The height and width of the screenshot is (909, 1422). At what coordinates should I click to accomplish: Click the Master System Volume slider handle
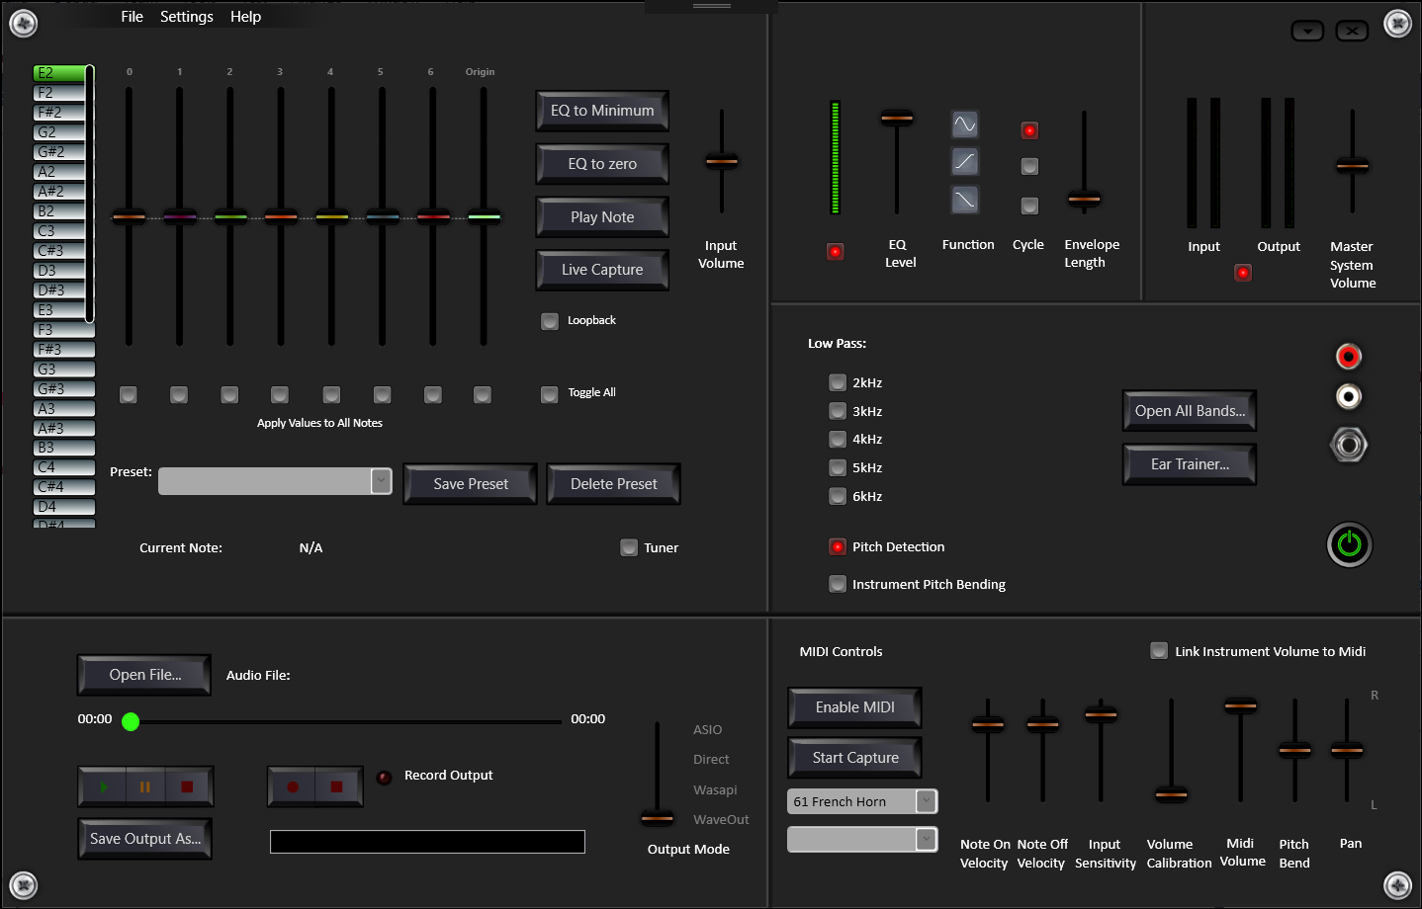tap(1352, 166)
